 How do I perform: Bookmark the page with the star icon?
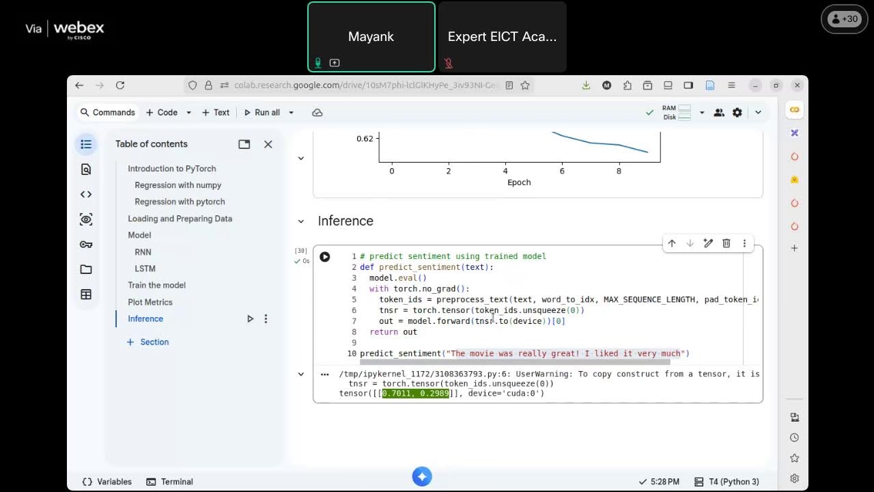[525, 85]
